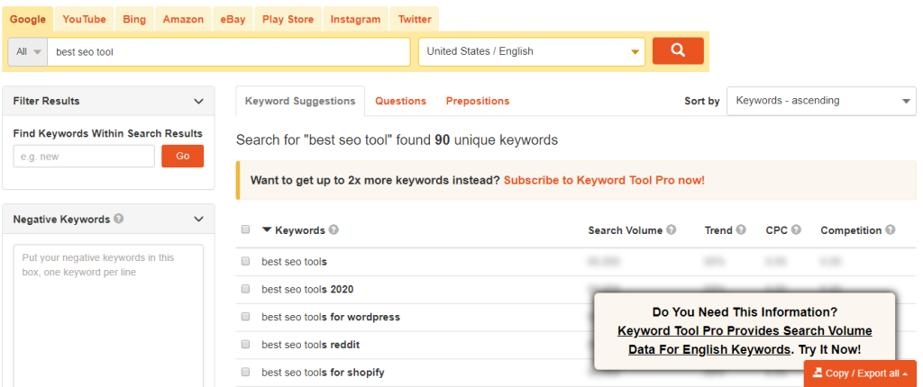
Task: Click Subscribe to Keyword Tool Pro now link
Action: coord(604,180)
